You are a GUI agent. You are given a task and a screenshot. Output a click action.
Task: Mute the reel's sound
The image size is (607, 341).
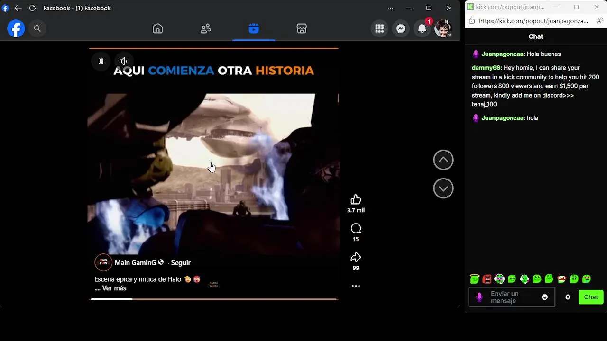(123, 61)
